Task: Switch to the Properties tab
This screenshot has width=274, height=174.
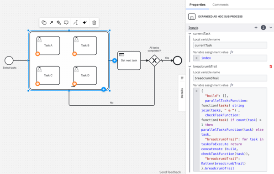Action: [x=197, y=5]
